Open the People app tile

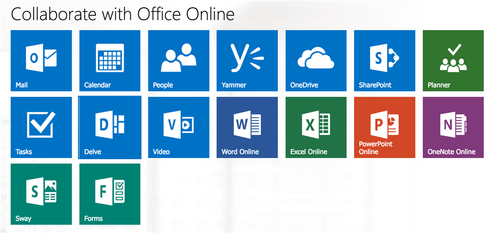tap(179, 61)
